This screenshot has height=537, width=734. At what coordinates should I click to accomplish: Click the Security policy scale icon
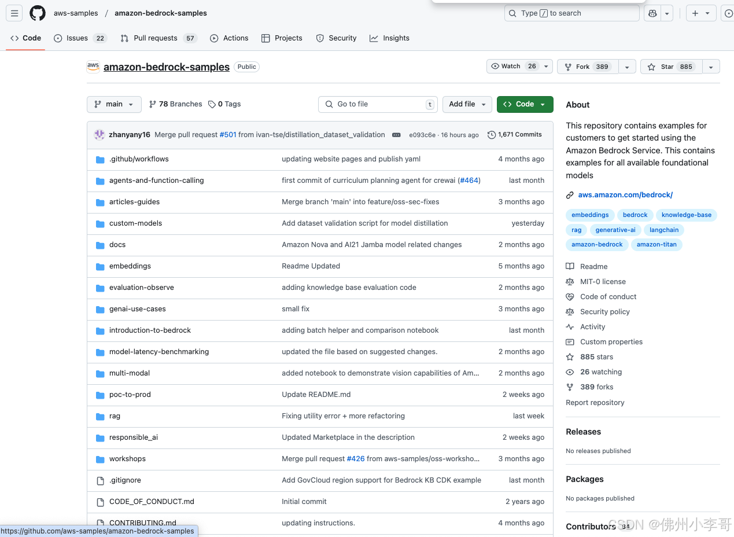coord(570,312)
